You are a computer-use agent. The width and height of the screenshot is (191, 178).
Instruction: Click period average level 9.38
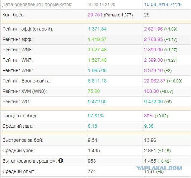click(149, 126)
